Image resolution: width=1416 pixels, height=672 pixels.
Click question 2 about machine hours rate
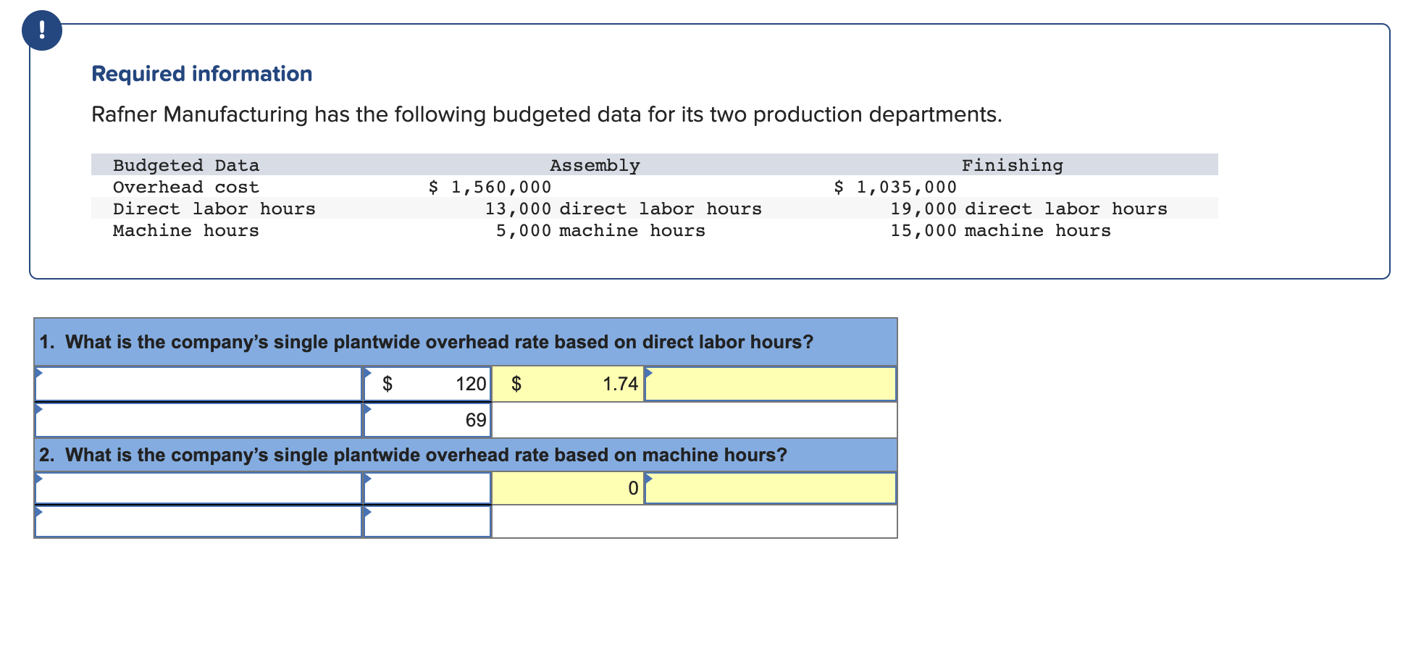(414, 455)
